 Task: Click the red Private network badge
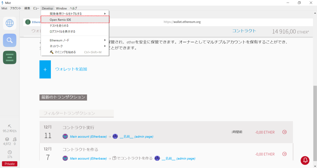coord(10,164)
